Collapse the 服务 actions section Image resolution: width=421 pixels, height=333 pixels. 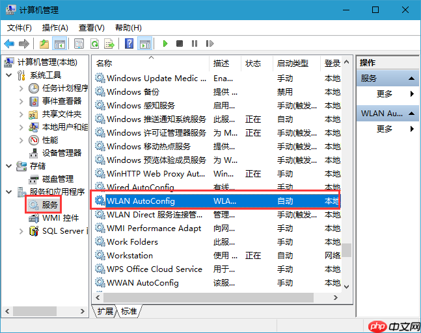coord(411,79)
